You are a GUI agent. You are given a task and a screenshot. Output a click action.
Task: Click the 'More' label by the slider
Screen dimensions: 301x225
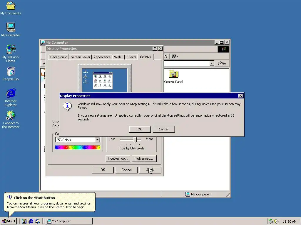point(149,139)
